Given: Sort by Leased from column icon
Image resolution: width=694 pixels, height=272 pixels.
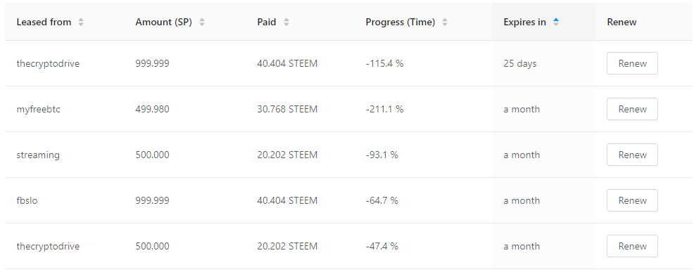Looking at the screenshot, I should pyautogui.click(x=80, y=22).
